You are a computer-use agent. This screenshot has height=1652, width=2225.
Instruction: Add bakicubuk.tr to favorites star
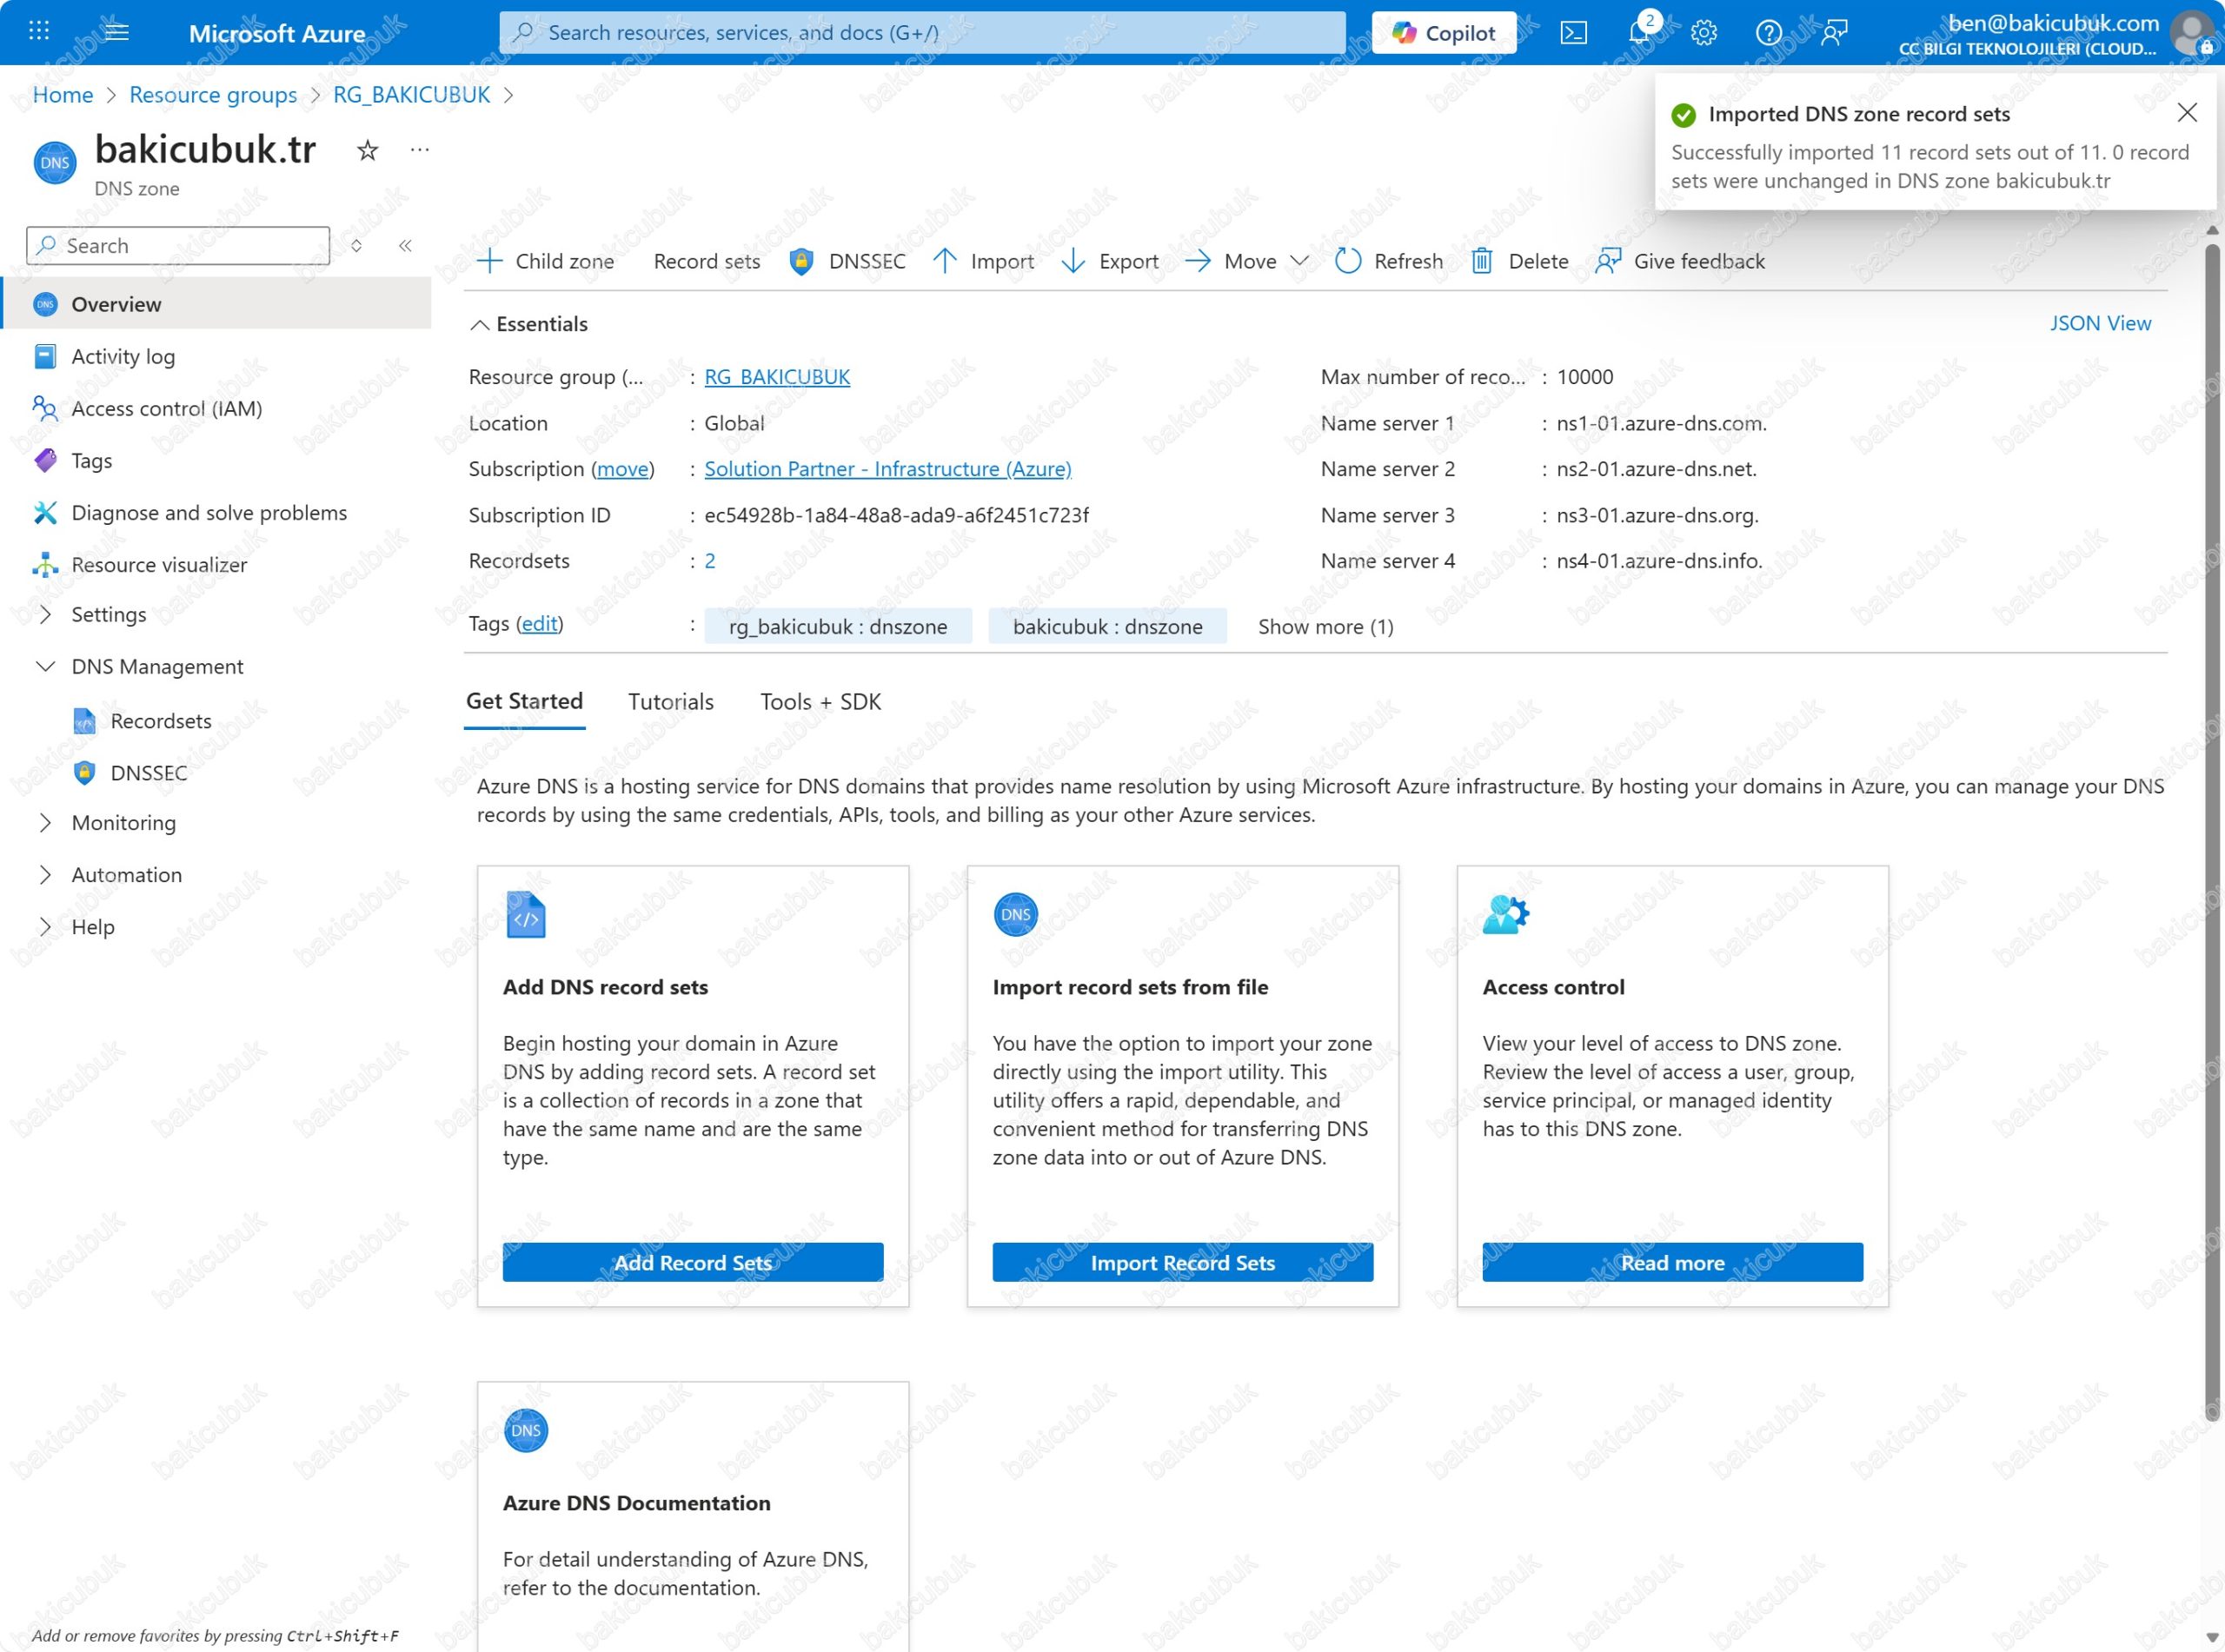click(x=367, y=150)
